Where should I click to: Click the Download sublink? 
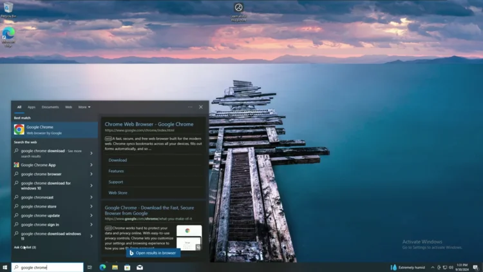(x=118, y=160)
